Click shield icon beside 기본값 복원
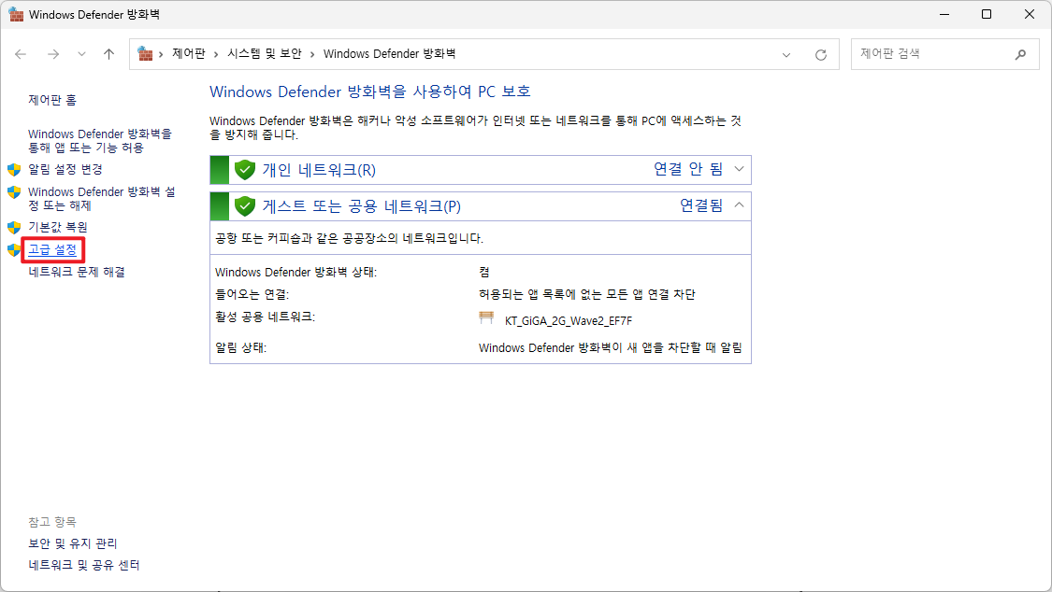 click(14, 228)
